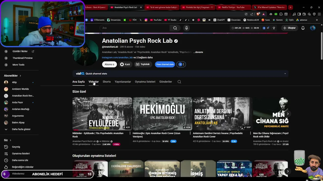323x181 pixels.
Task: Open the X bookmark icon
Action: (x=141, y=20)
